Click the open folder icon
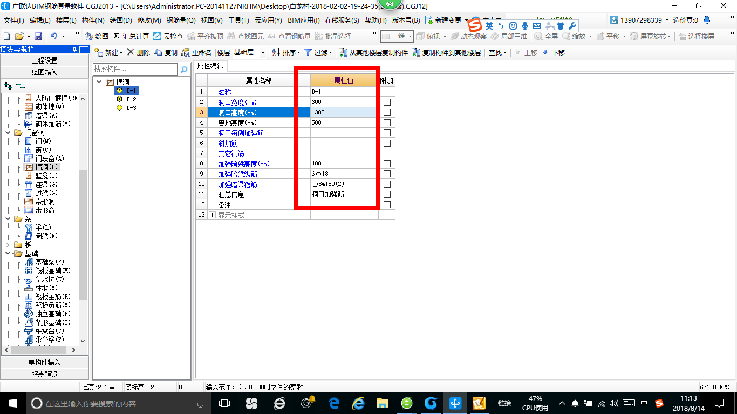This screenshot has height=414, width=737. [x=19, y=36]
